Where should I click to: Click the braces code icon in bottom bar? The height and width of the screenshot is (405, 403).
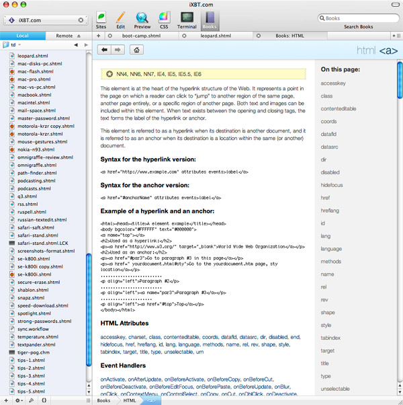(44, 400)
